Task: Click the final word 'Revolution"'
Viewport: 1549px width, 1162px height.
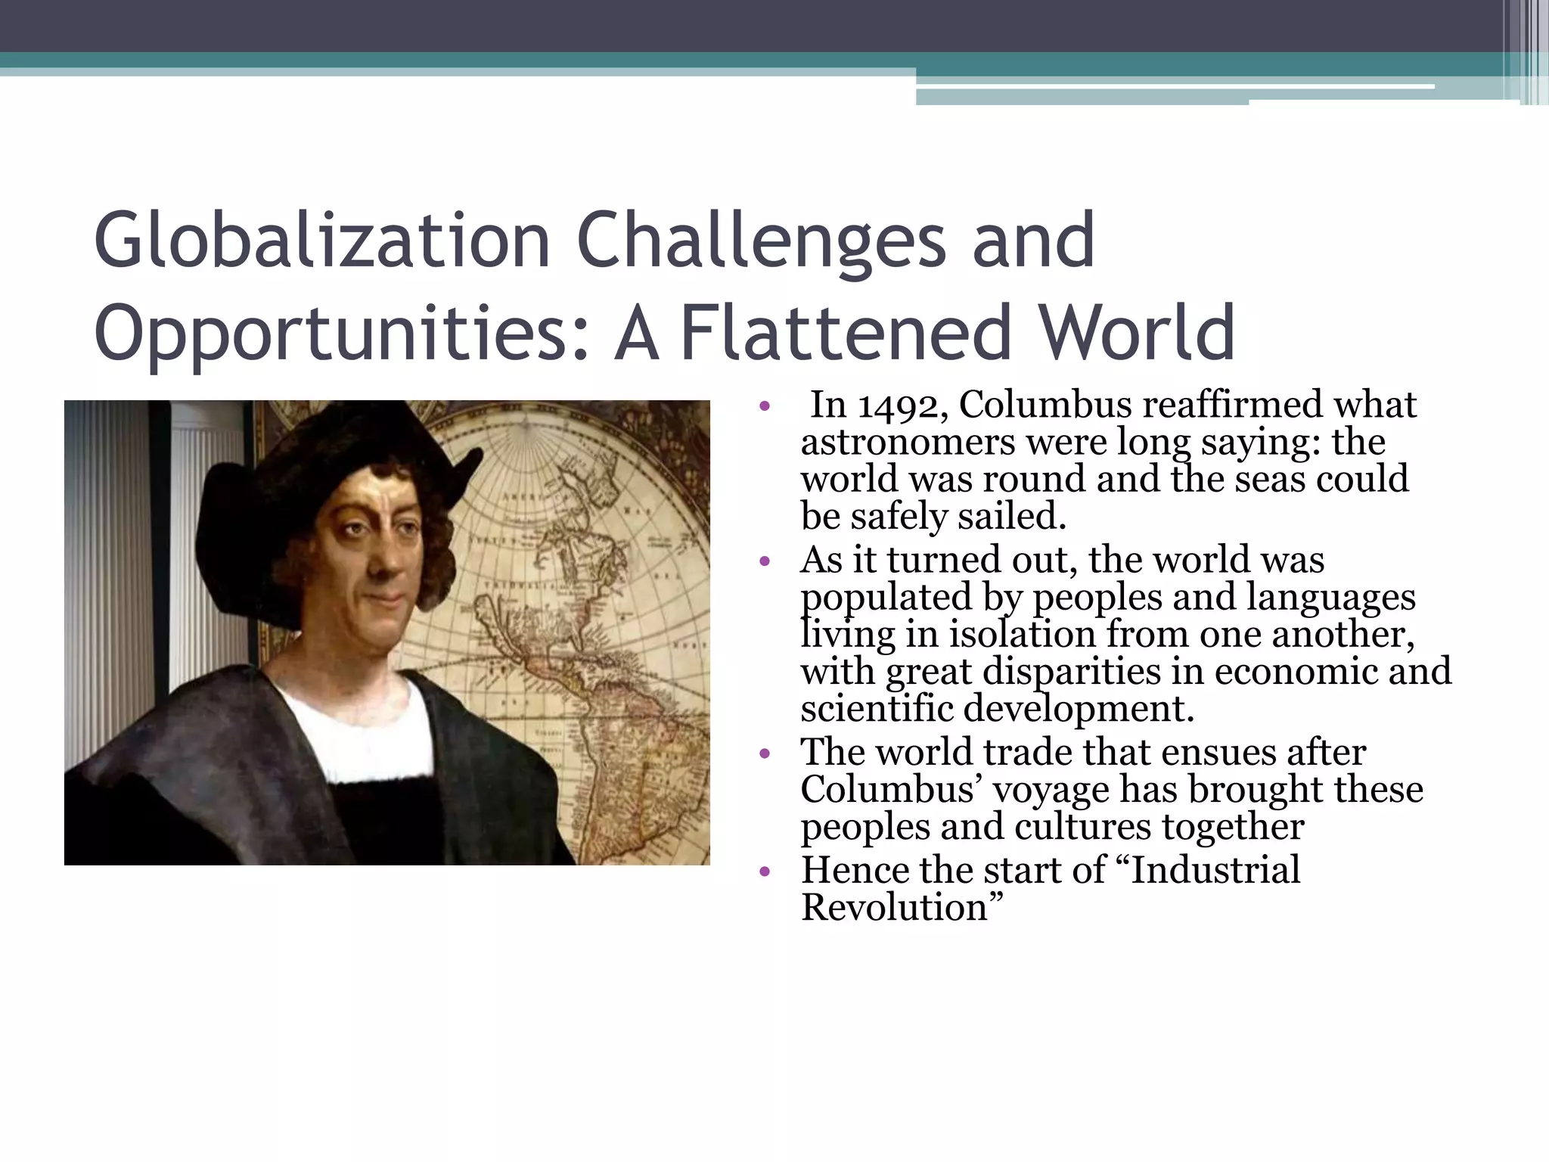Action: pyautogui.click(x=902, y=907)
